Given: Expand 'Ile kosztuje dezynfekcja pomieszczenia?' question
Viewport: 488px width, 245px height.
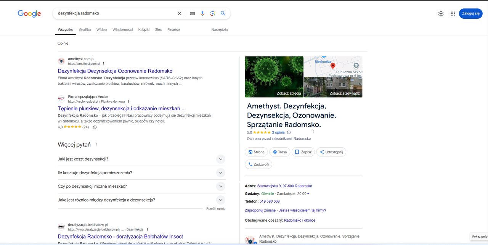Looking at the screenshot, I should tap(220, 173).
